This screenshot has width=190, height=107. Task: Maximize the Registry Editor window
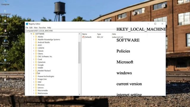pos(155,24)
